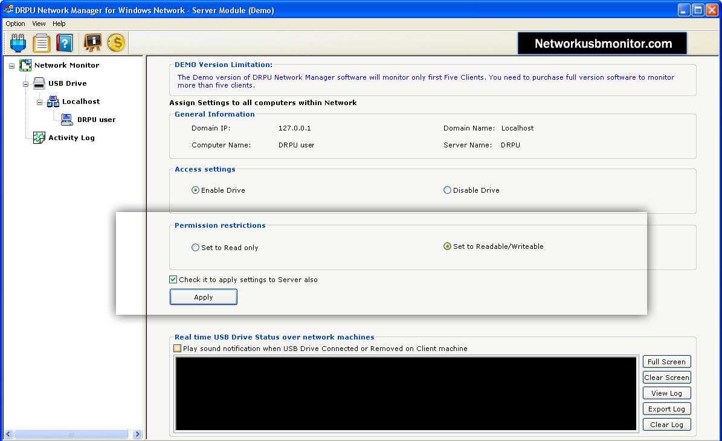The height and width of the screenshot is (441, 722).
Task: Collapse the USB Drive node
Action: coord(26,84)
